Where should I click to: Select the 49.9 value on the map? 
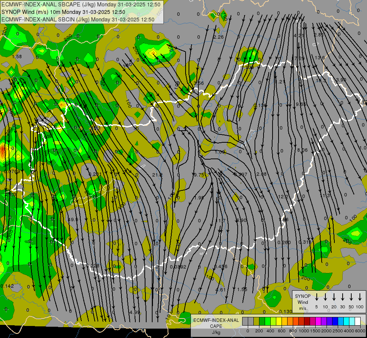pyautogui.click(x=73, y=220)
